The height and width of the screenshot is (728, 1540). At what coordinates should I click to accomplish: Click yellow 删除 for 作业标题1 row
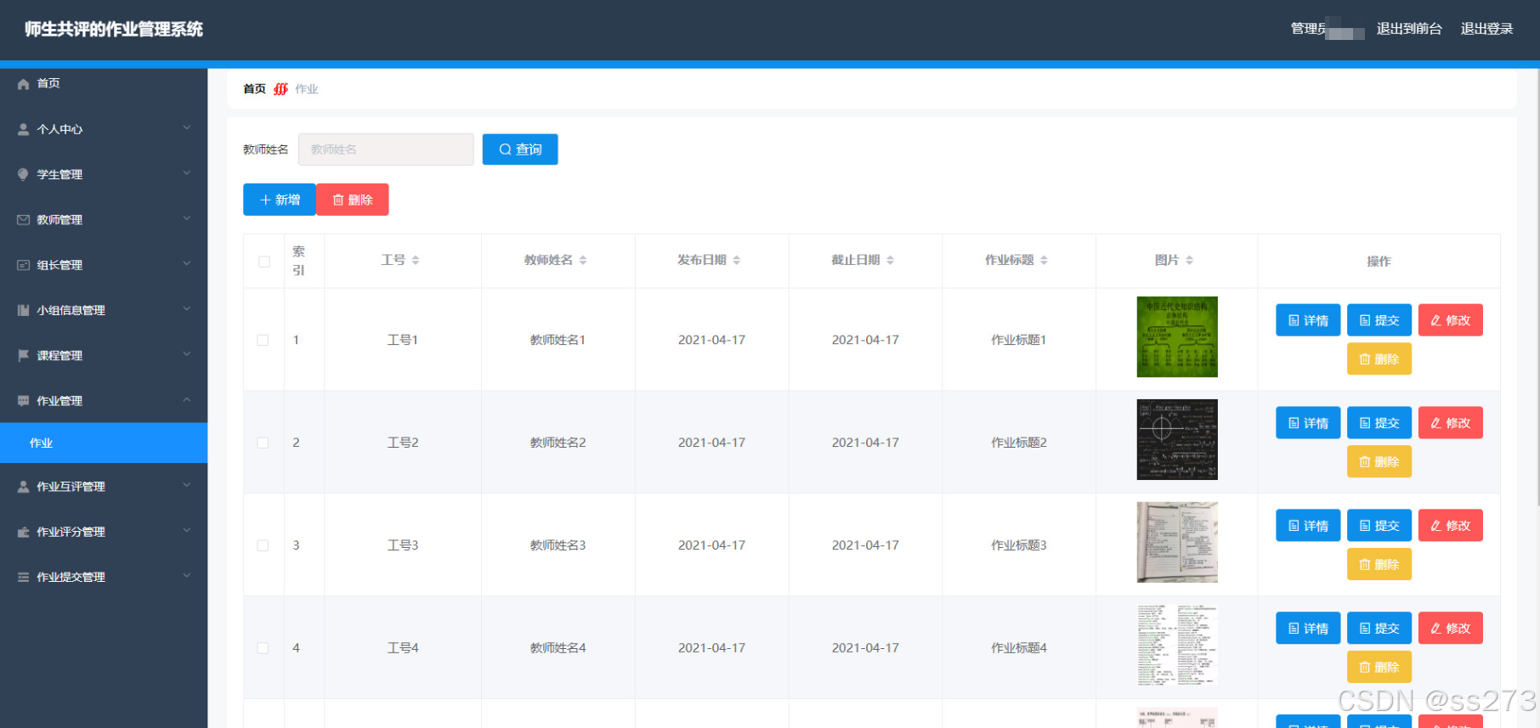click(x=1379, y=359)
